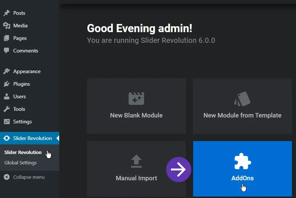Click the AddOns puzzle piece icon
The height and width of the screenshot is (198, 296).
click(x=243, y=161)
